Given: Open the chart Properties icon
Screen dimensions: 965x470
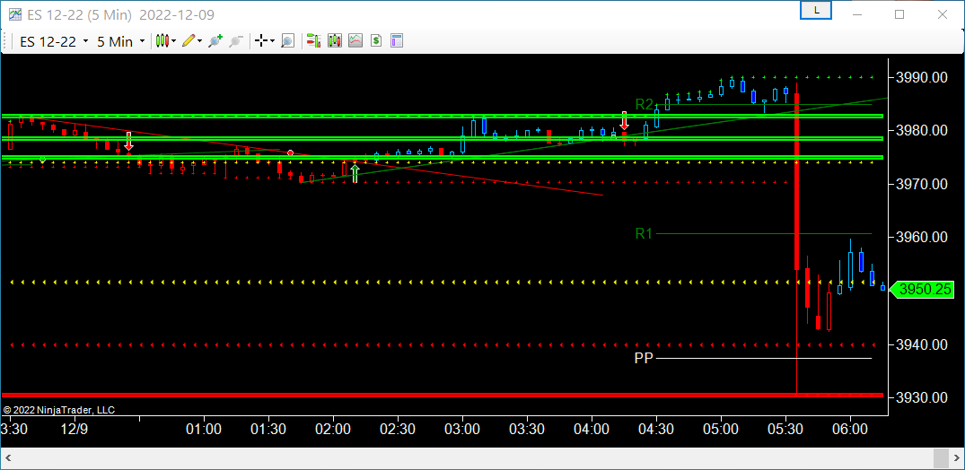Looking at the screenshot, I should [397, 41].
